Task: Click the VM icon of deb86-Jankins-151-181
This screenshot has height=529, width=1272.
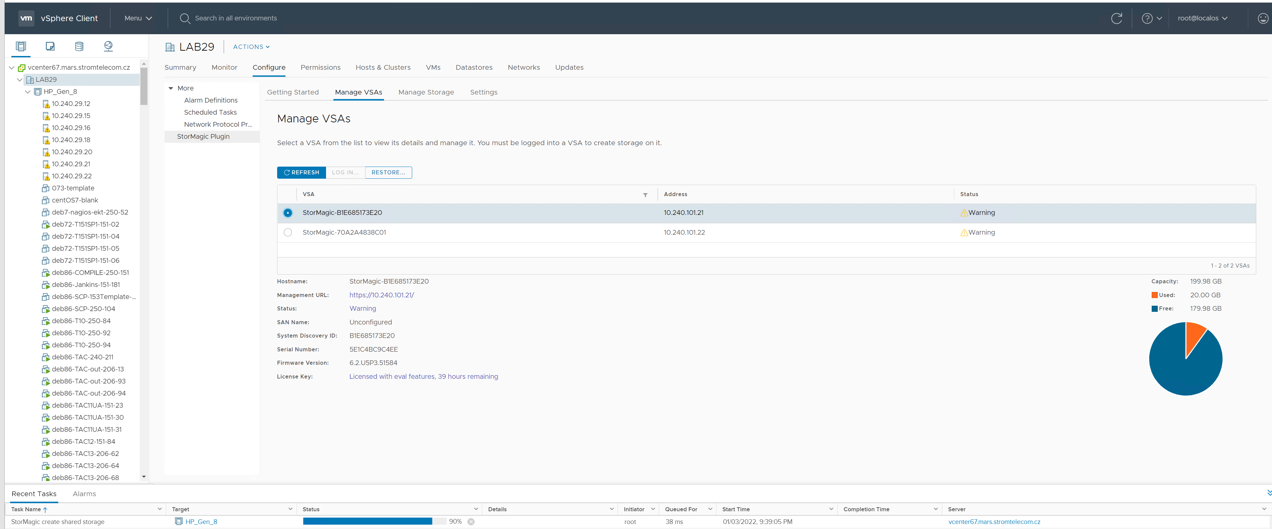Action: click(46, 285)
